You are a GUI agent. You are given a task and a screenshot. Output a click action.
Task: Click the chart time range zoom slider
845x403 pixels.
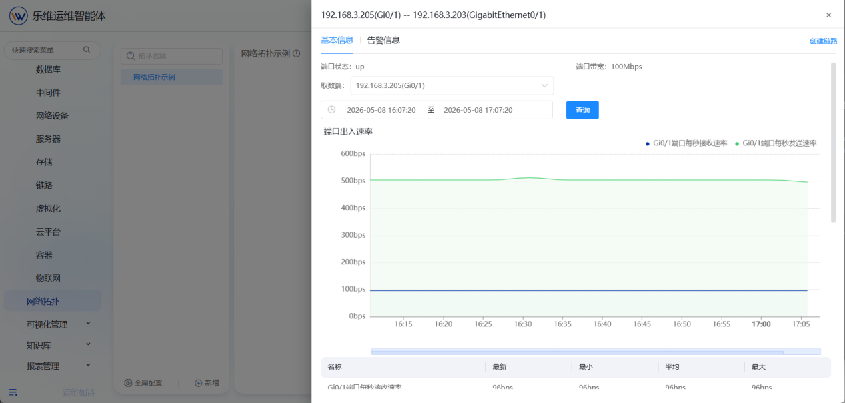(596, 351)
